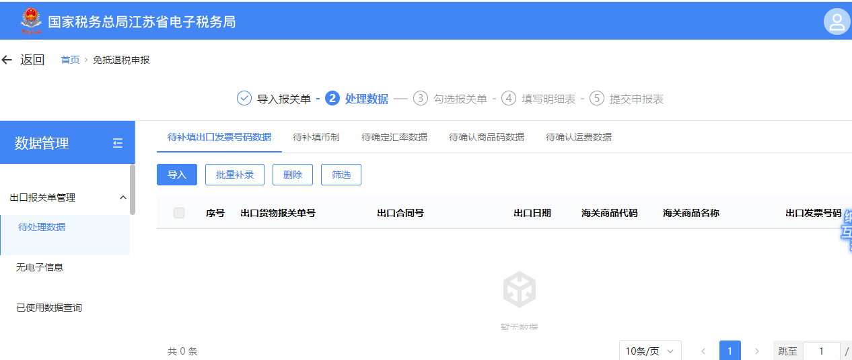Click the sidebar vertical scrollbar
This screenshot has height=360, width=852.
click(x=133, y=189)
